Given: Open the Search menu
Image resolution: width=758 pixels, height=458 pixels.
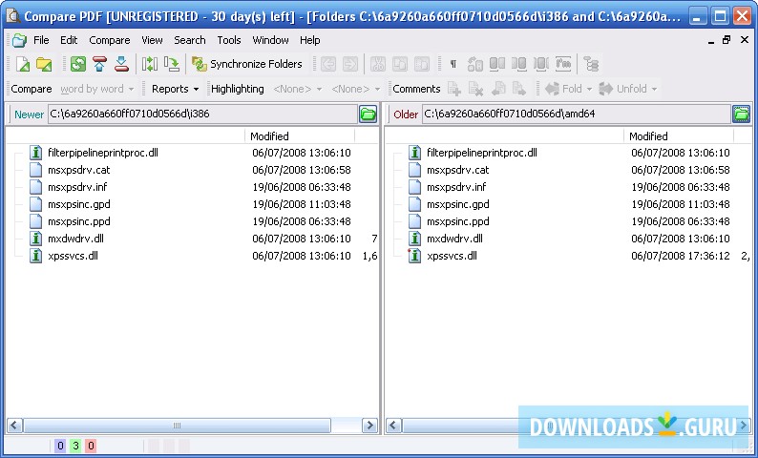Looking at the screenshot, I should click(x=189, y=40).
